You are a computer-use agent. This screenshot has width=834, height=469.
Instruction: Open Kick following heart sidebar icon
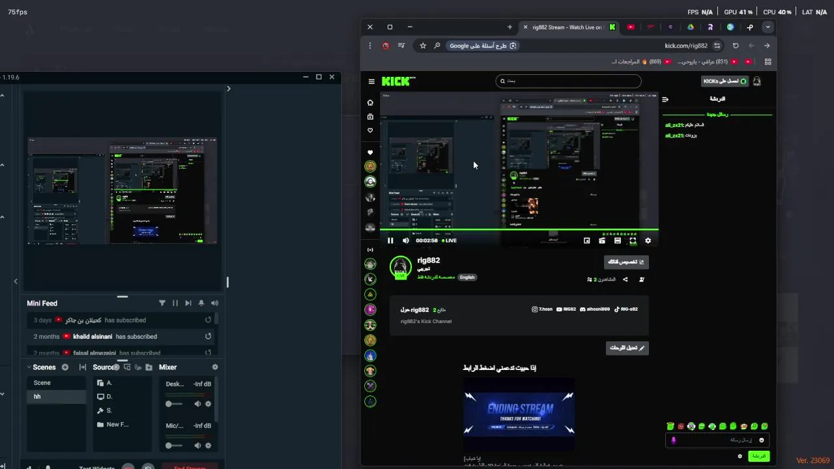pos(370,130)
